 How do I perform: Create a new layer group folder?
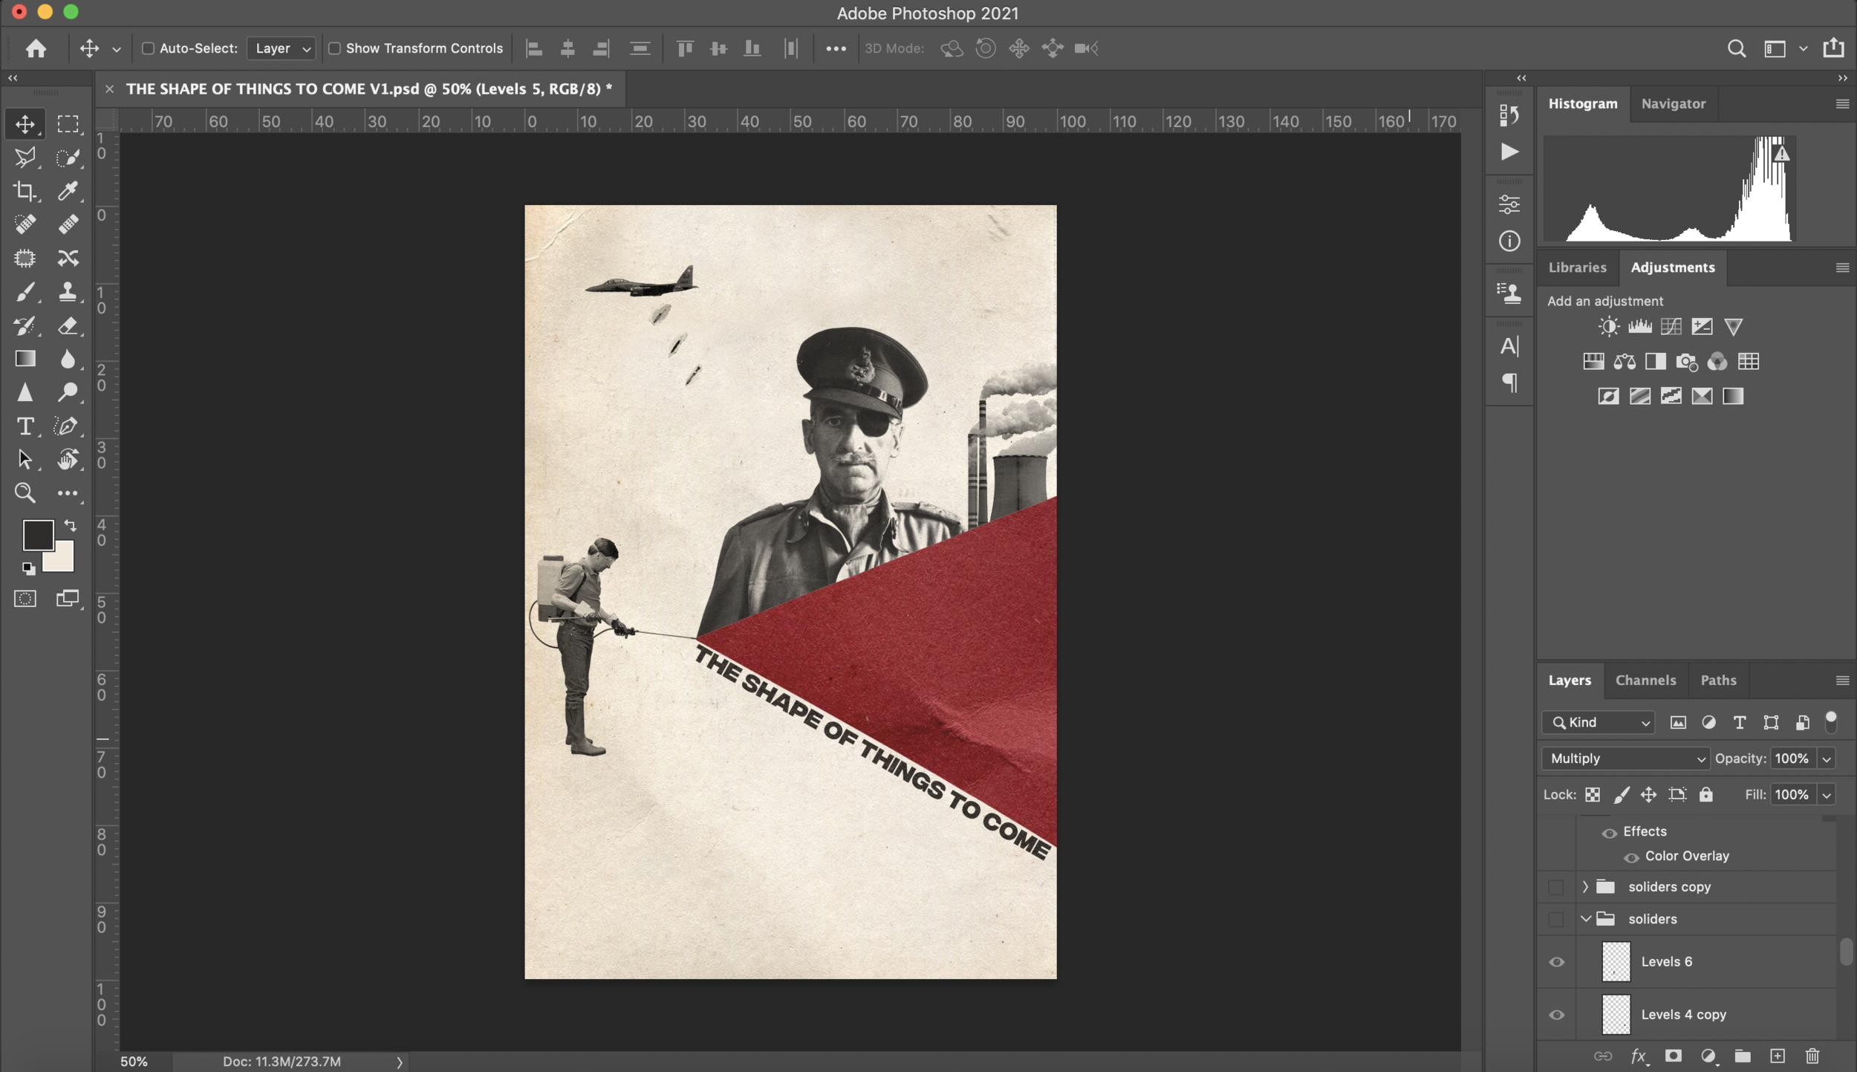click(x=1742, y=1056)
